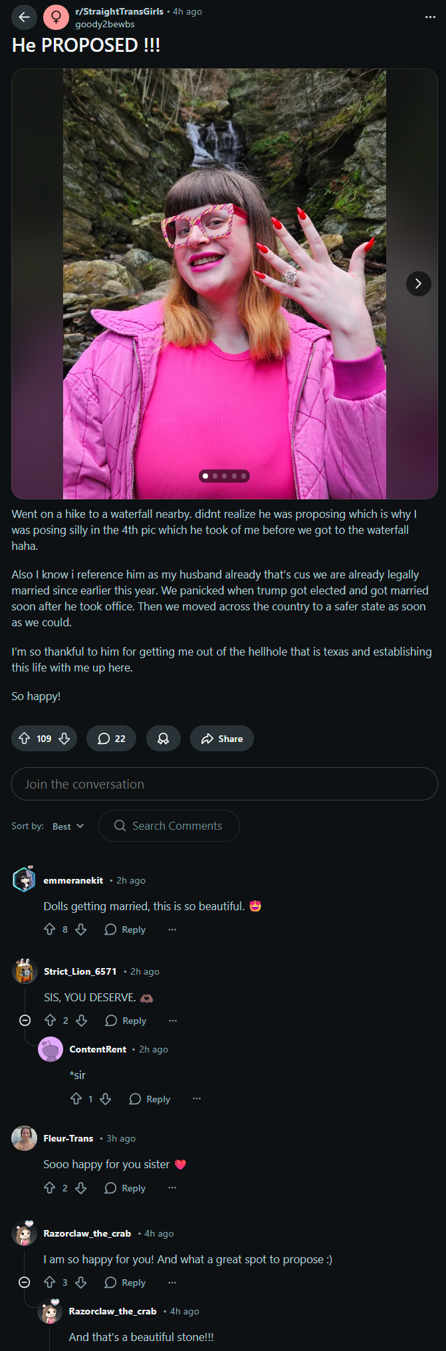Viewport: 446px width, 1351px height.
Task: Downvote the main post
Action: pyautogui.click(x=64, y=739)
